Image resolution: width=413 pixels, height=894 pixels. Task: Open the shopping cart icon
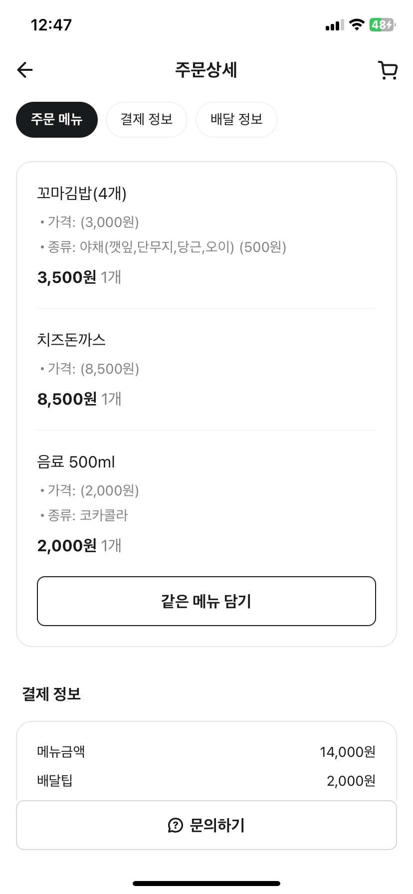tap(388, 70)
